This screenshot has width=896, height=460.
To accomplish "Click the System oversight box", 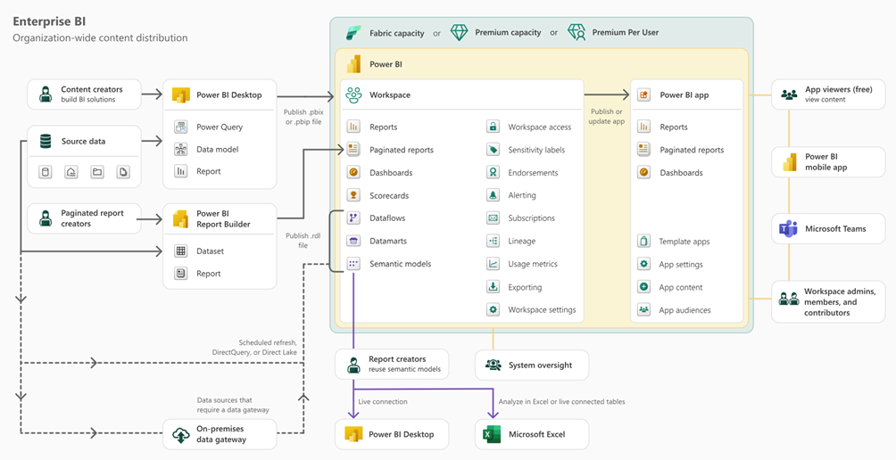I will (532, 365).
